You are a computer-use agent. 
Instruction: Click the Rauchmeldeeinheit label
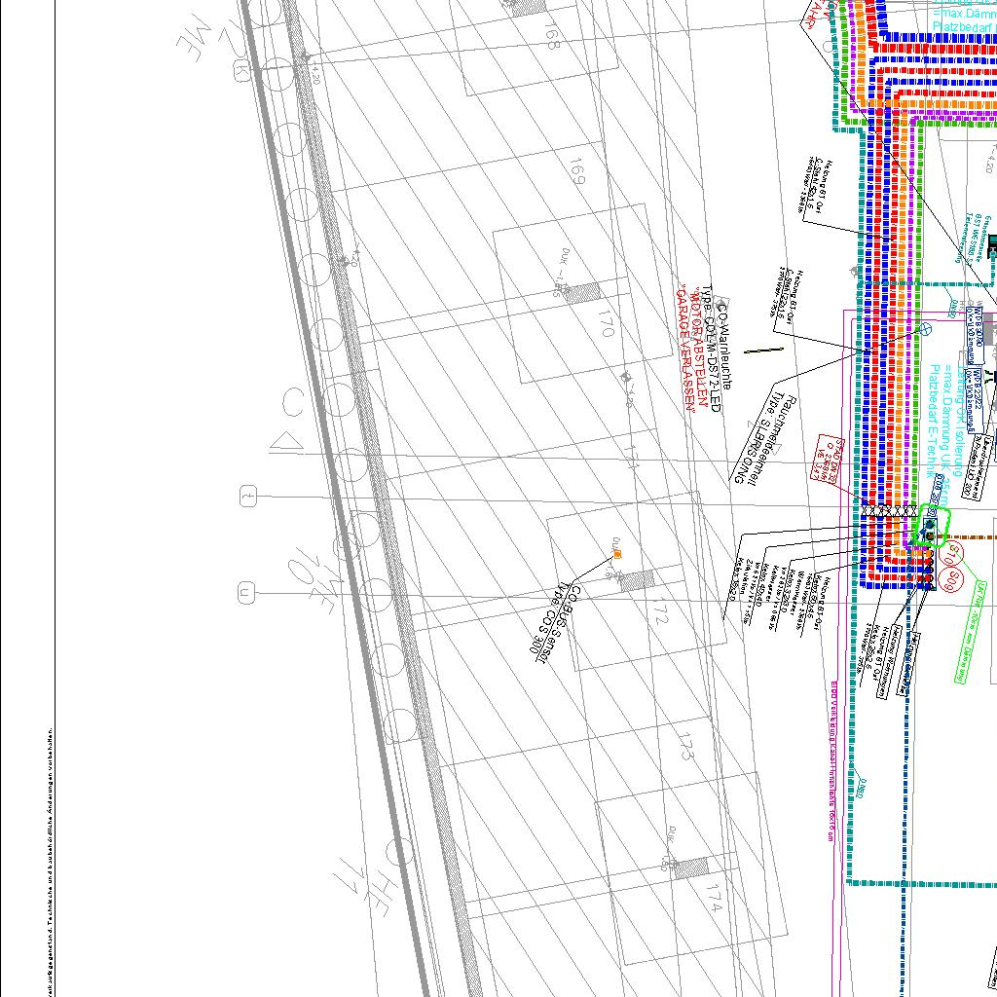pyautogui.click(x=770, y=442)
